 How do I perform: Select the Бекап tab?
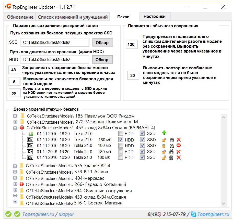[x=124, y=17]
